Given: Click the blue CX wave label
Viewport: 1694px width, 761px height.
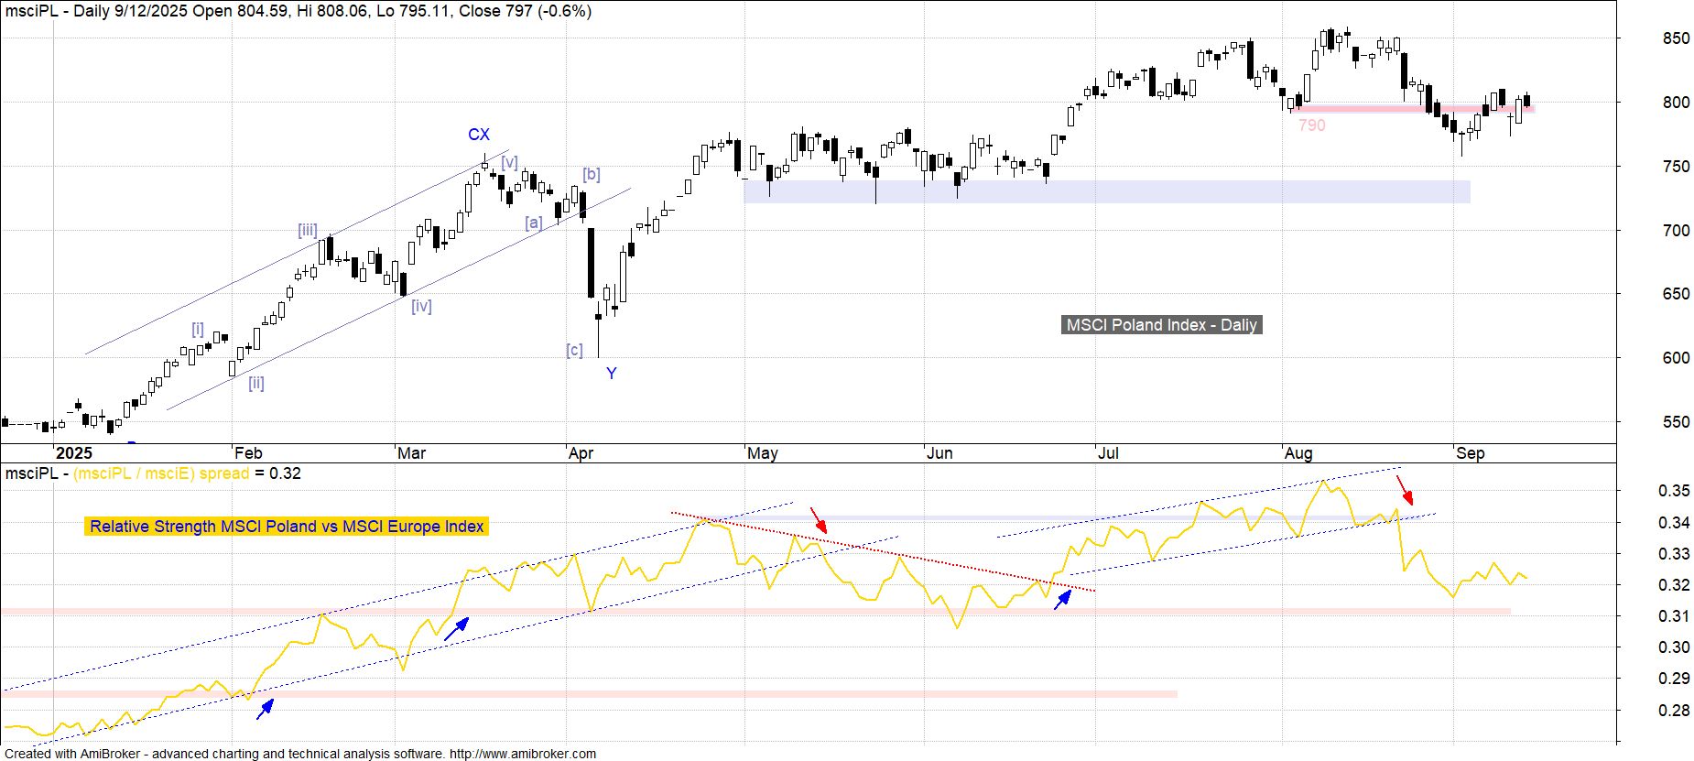Looking at the screenshot, I should click(478, 135).
